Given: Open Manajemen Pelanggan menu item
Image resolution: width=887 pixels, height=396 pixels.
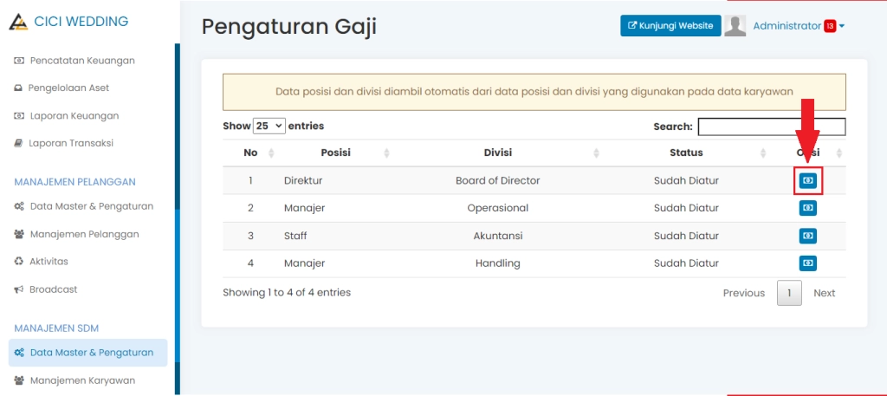Looking at the screenshot, I should point(76,234).
